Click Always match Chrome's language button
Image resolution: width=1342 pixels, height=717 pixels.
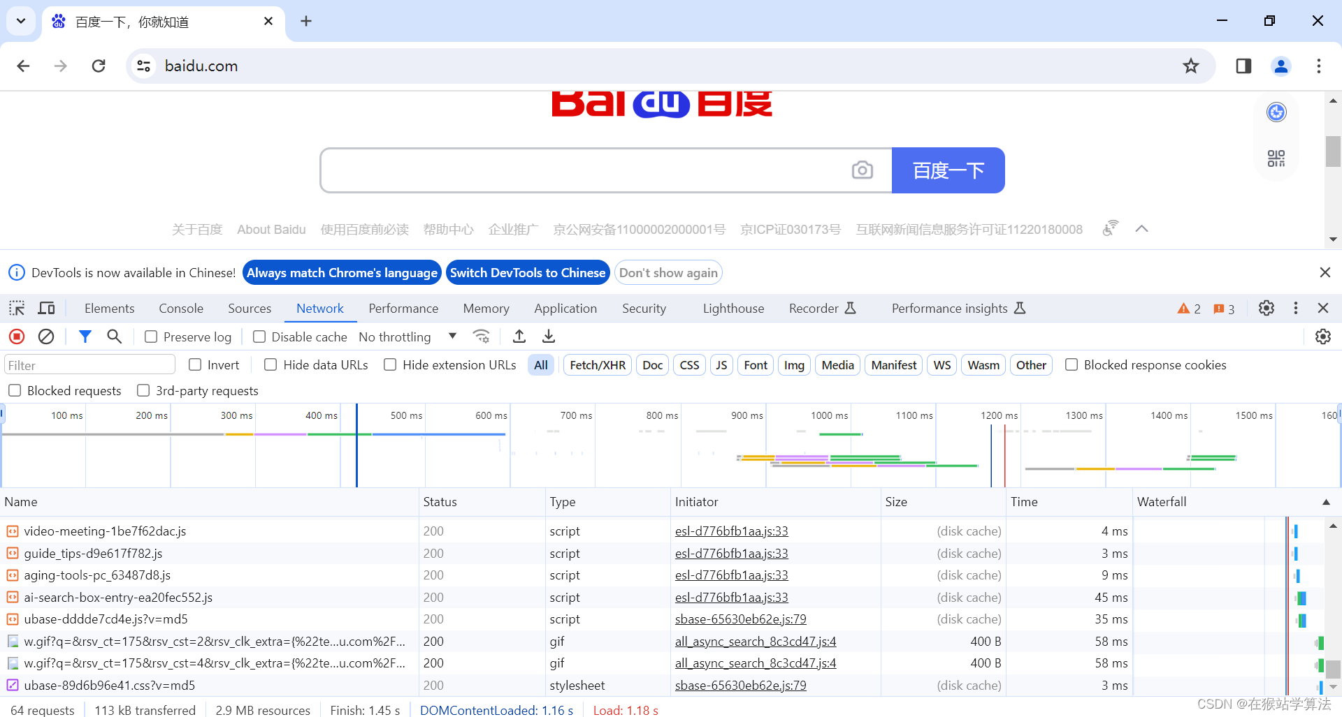342,273
